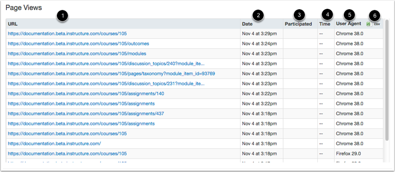Click the Time column header

tap(325, 24)
